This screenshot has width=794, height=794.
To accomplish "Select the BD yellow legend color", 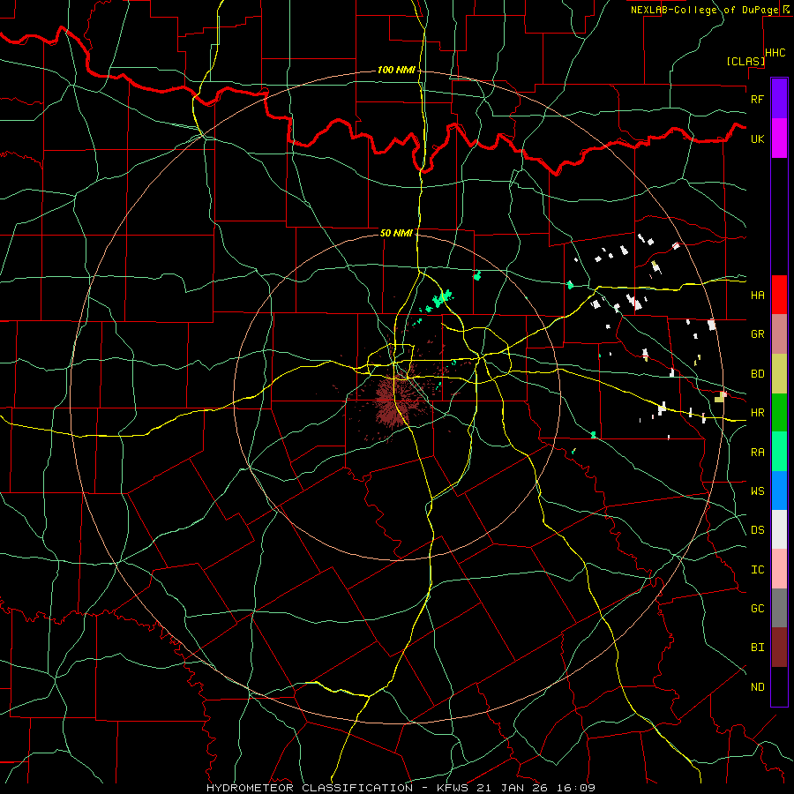I will [x=779, y=373].
